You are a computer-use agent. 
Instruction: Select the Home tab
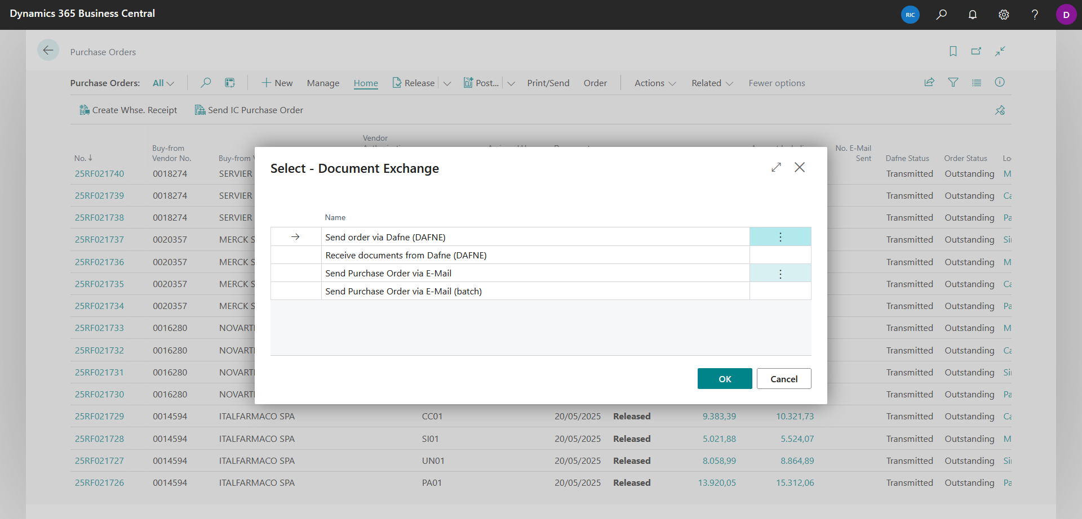click(366, 83)
